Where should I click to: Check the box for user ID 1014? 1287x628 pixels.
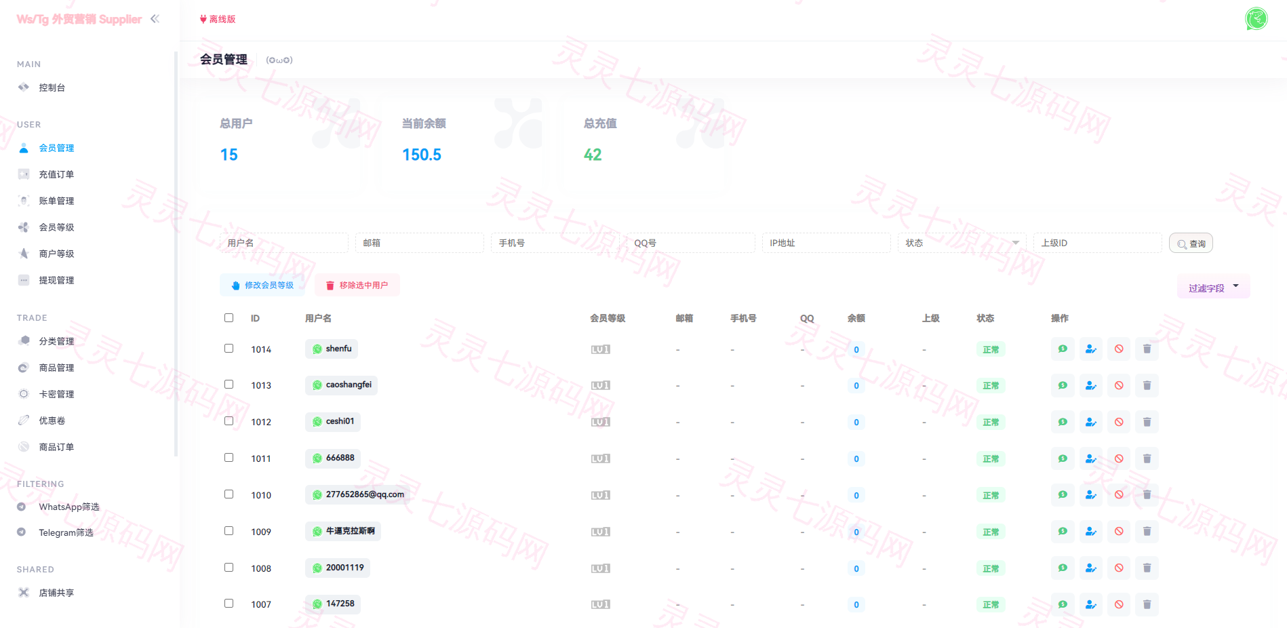click(x=229, y=349)
